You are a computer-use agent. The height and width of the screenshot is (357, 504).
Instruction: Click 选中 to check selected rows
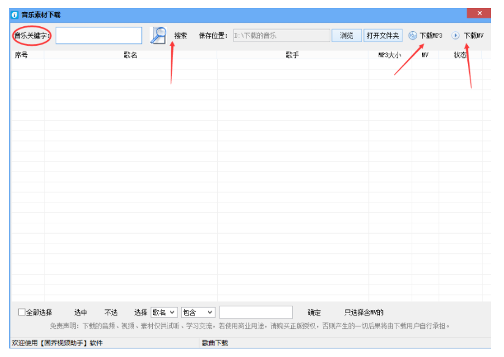point(81,312)
